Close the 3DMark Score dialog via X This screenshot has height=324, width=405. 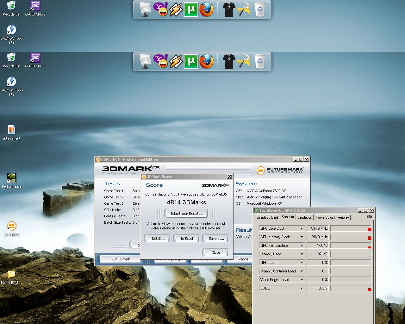[x=229, y=177]
